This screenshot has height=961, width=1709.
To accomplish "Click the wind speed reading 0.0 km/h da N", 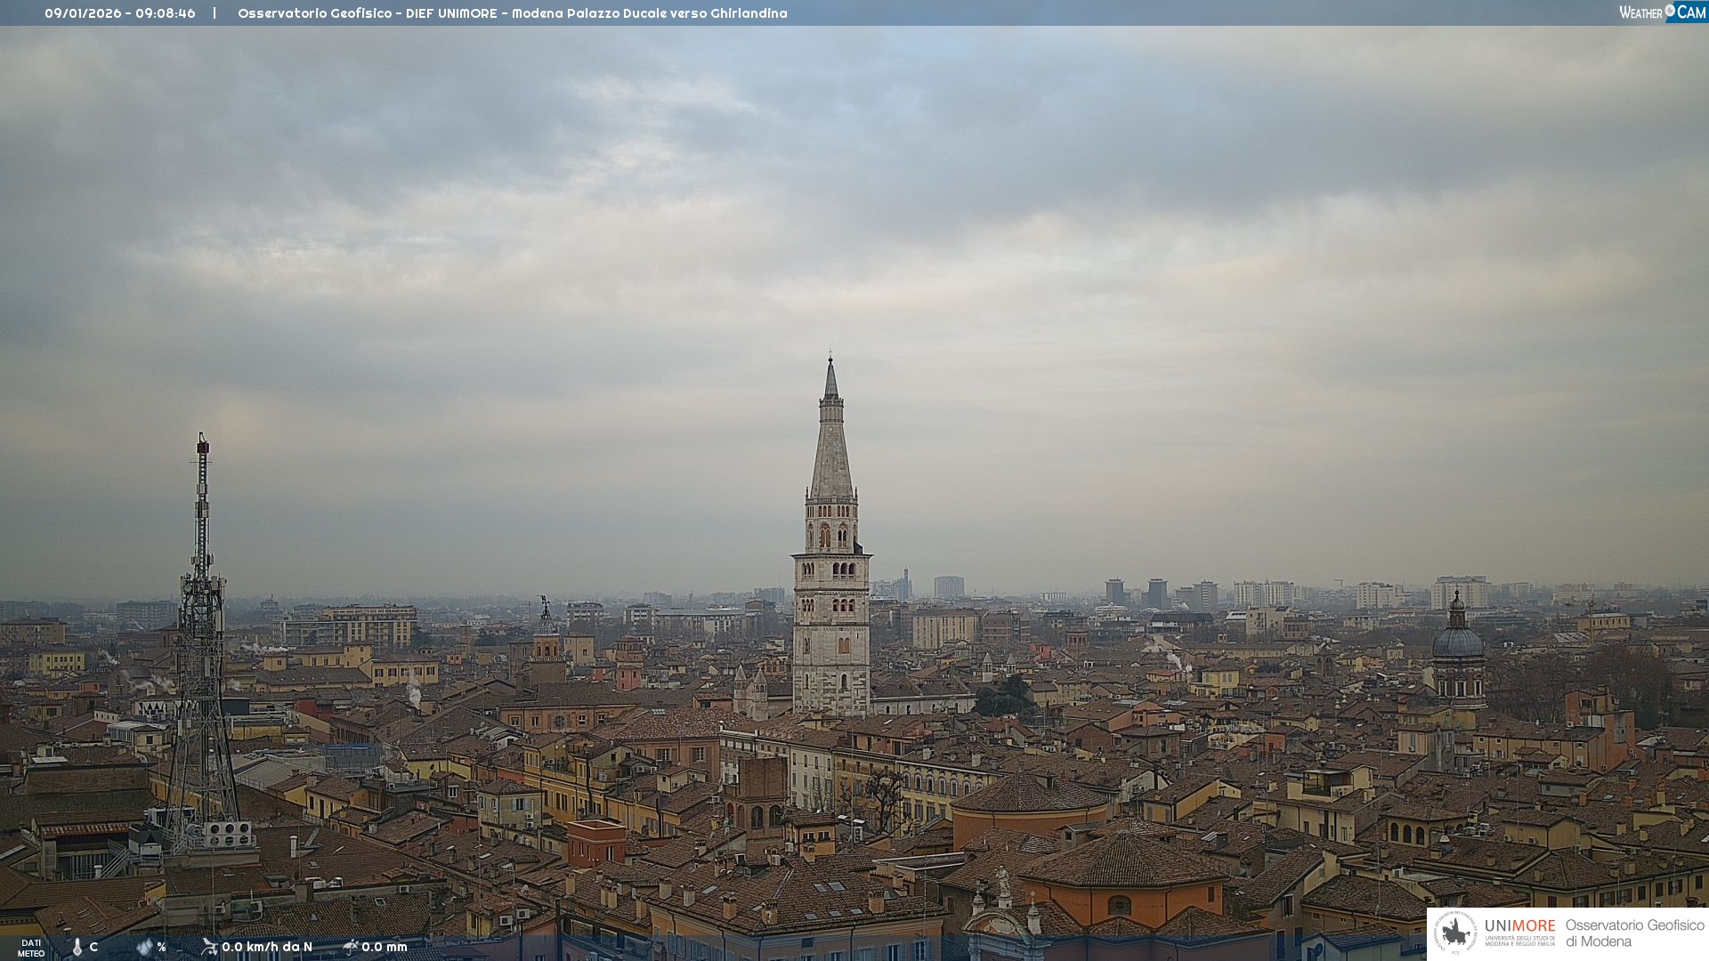I will coord(267,947).
